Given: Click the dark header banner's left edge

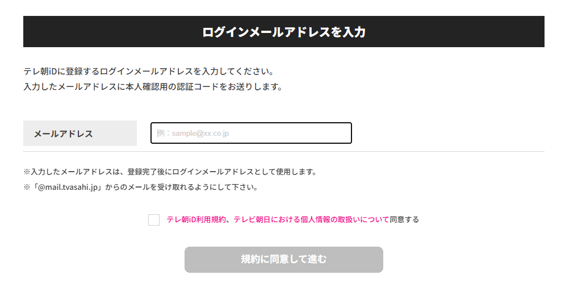Looking at the screenshot, I should 28,32.
